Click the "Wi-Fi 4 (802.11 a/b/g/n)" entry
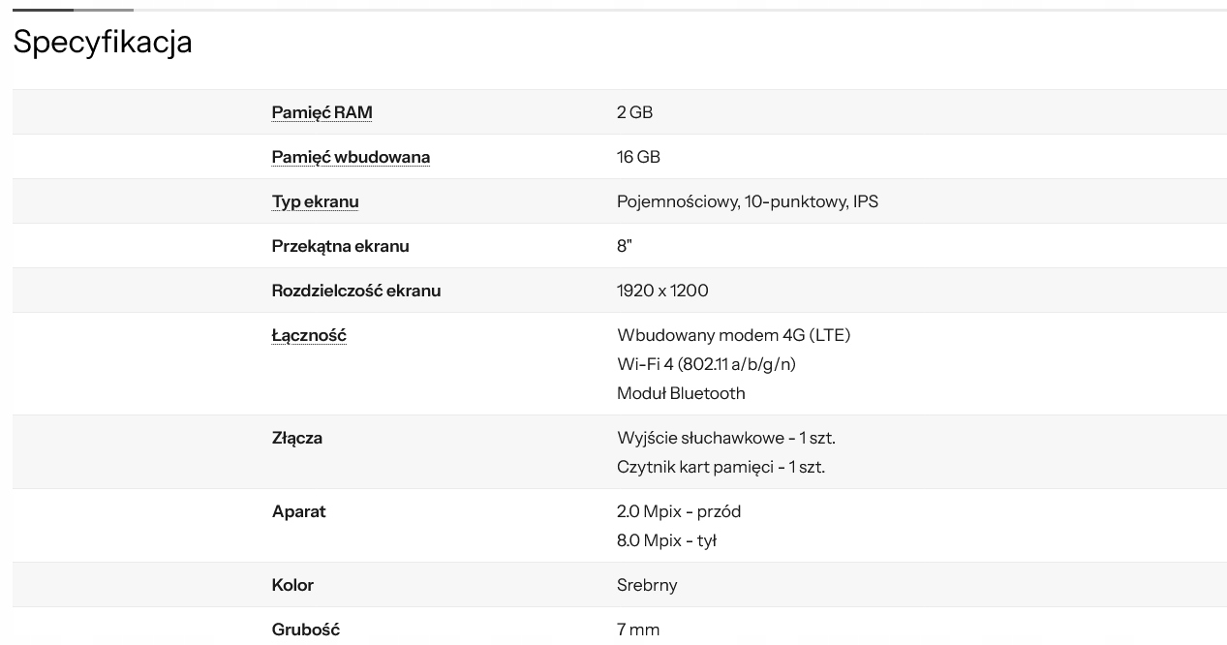Screen dimensions: 1227x645 point(706,364)
